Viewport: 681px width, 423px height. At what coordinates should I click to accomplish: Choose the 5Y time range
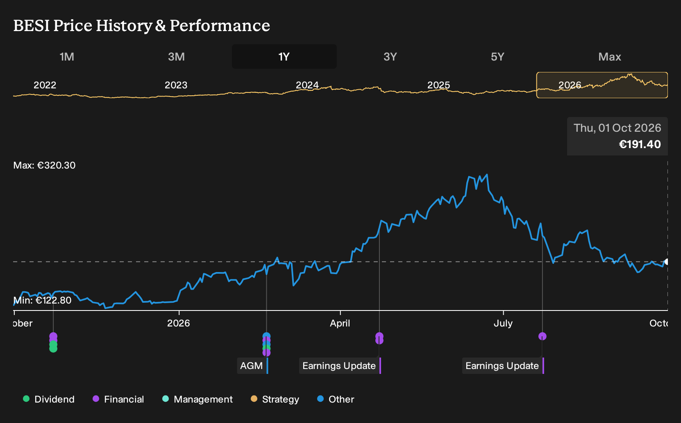point(497,56)
